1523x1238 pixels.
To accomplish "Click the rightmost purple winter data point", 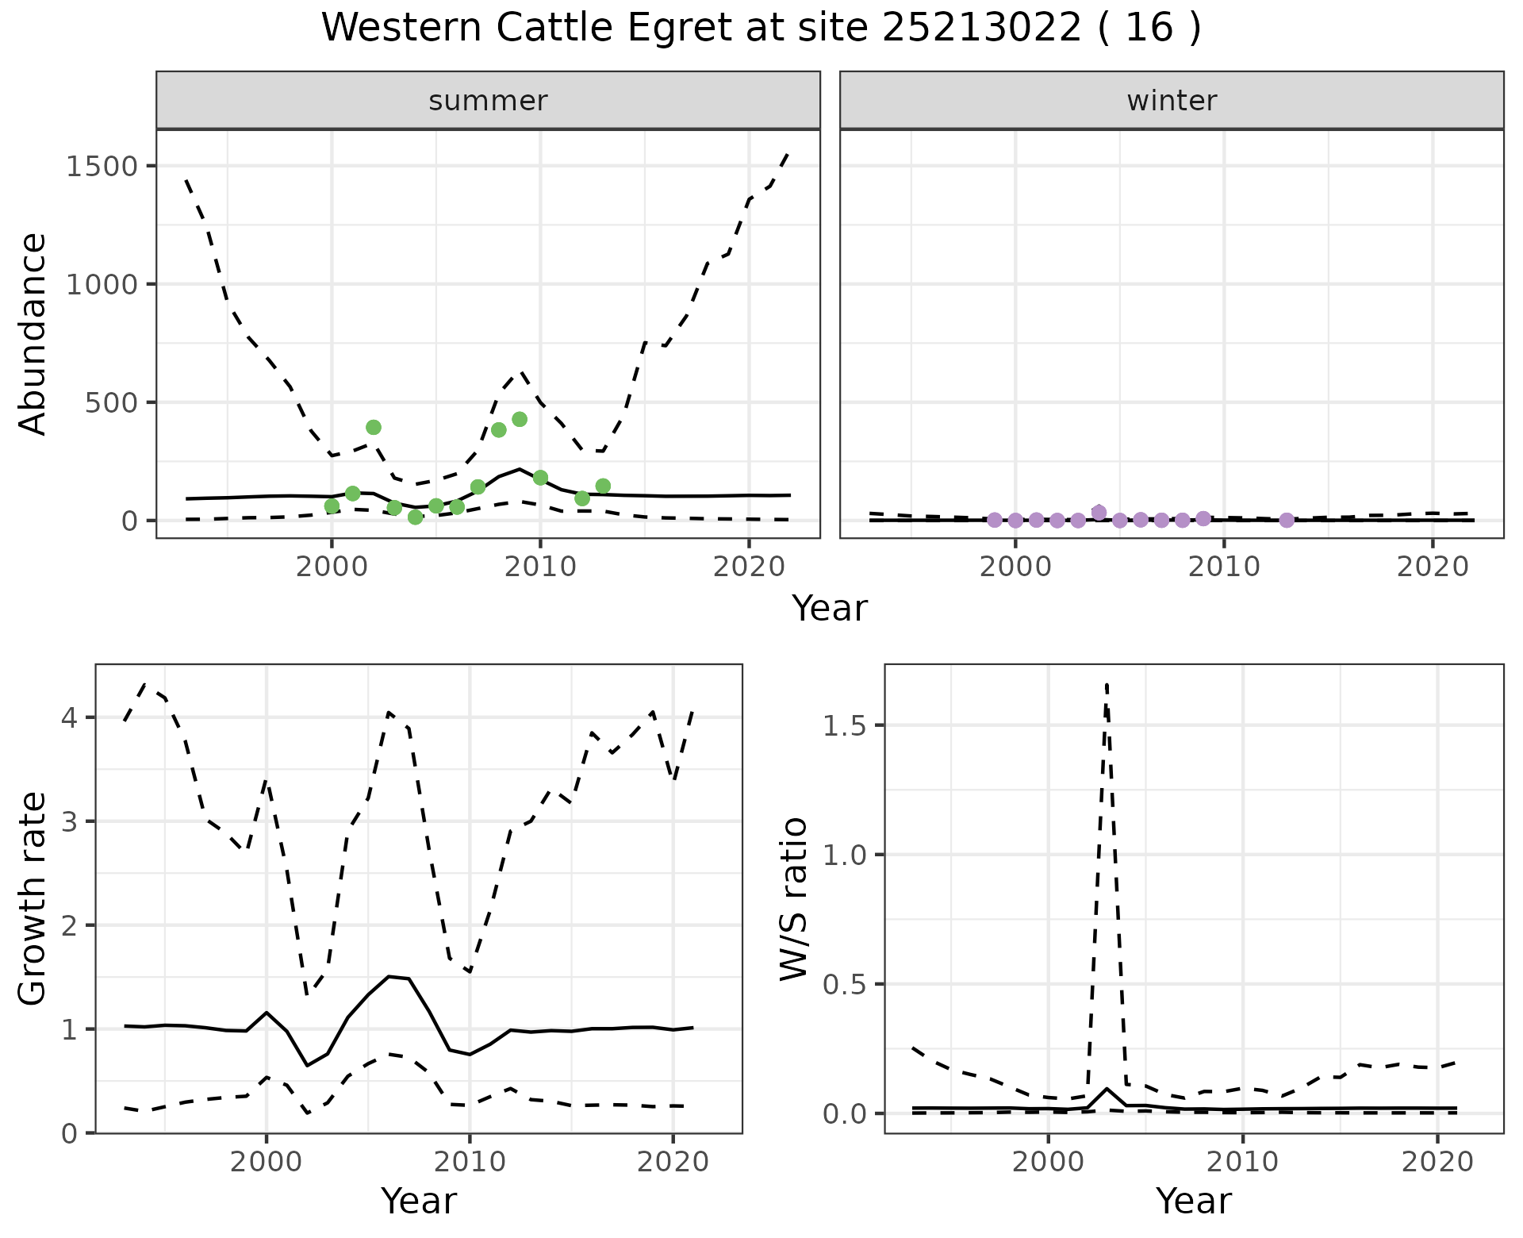I will (x=1287, y=520).
